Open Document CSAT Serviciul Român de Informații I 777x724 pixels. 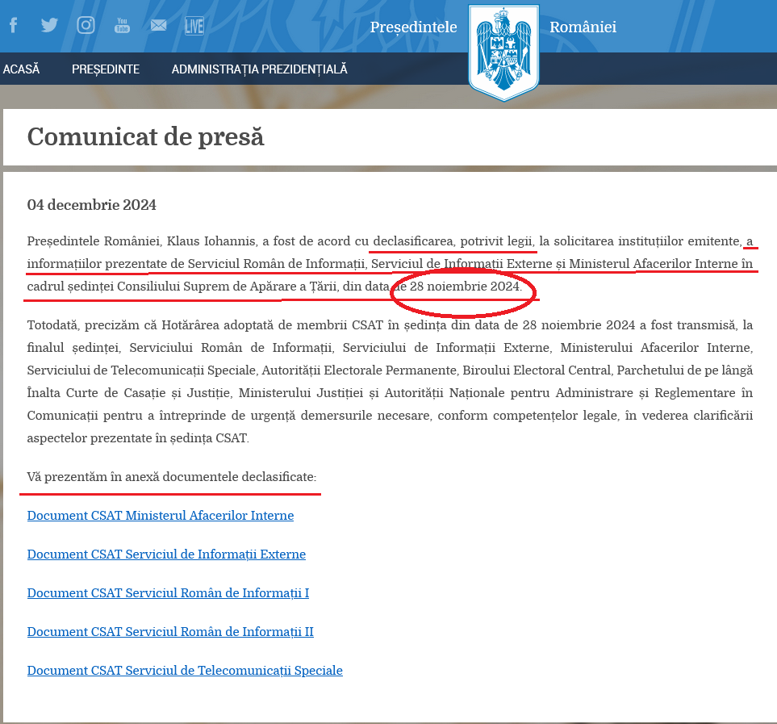coord(168,592)
